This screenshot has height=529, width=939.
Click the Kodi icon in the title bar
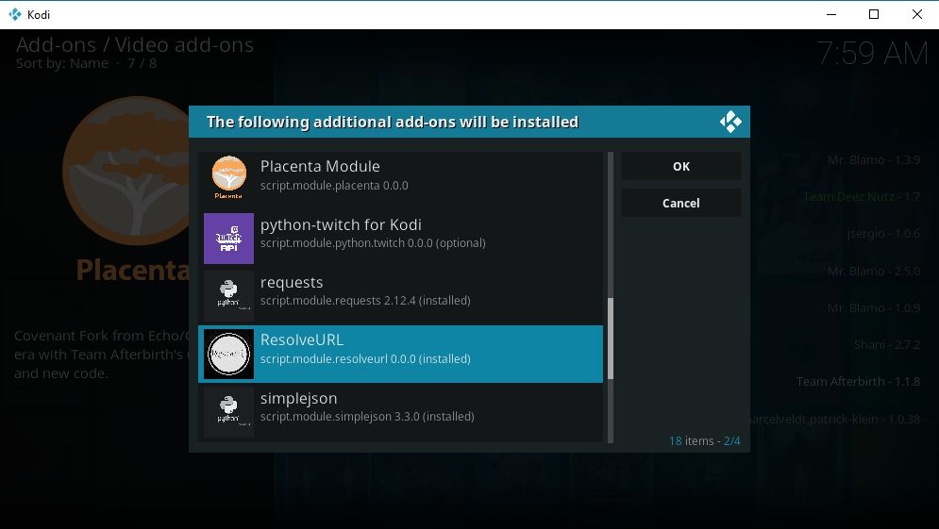click(15, 14)
